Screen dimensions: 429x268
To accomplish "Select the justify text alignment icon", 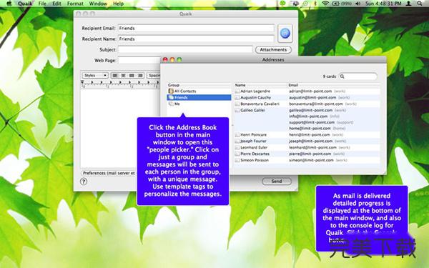I will 132,76.
